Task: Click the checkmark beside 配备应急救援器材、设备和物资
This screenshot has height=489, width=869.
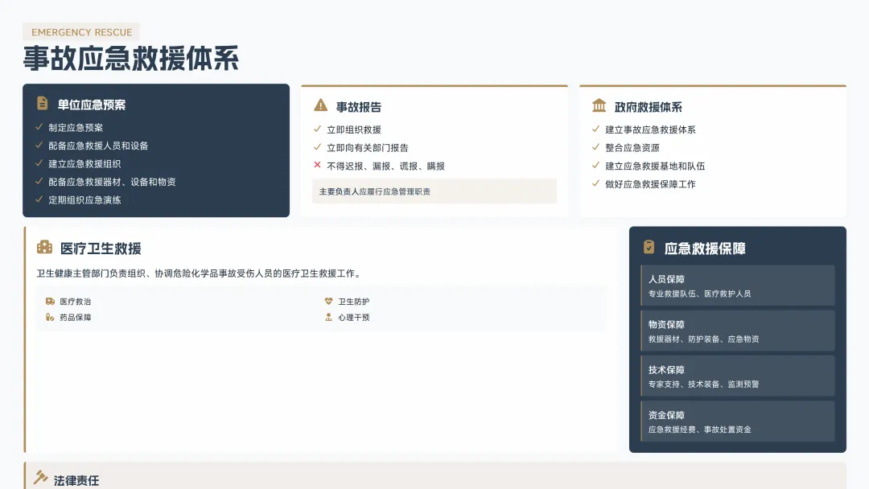Action: [x=39, y=181]
